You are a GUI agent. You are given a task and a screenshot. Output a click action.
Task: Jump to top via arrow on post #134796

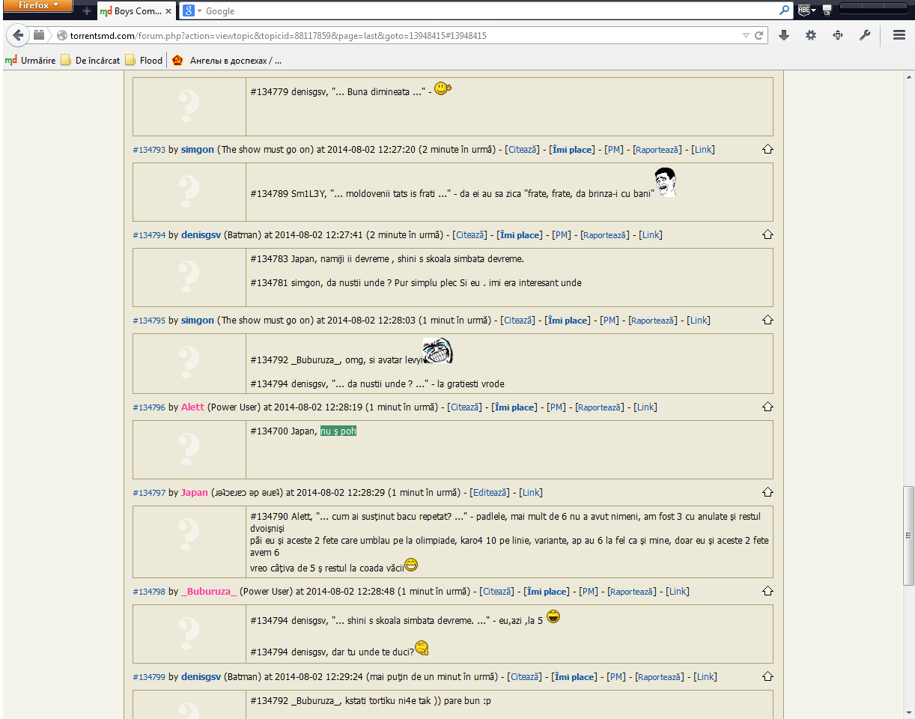767,407
